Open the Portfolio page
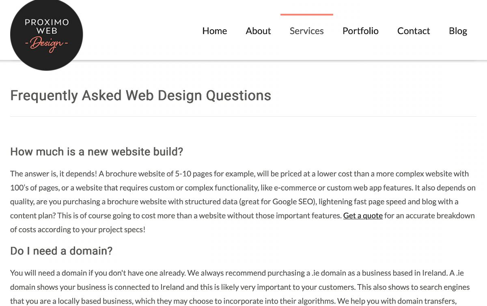This screenshot has height=306, width=487. (x=360, y=31)
